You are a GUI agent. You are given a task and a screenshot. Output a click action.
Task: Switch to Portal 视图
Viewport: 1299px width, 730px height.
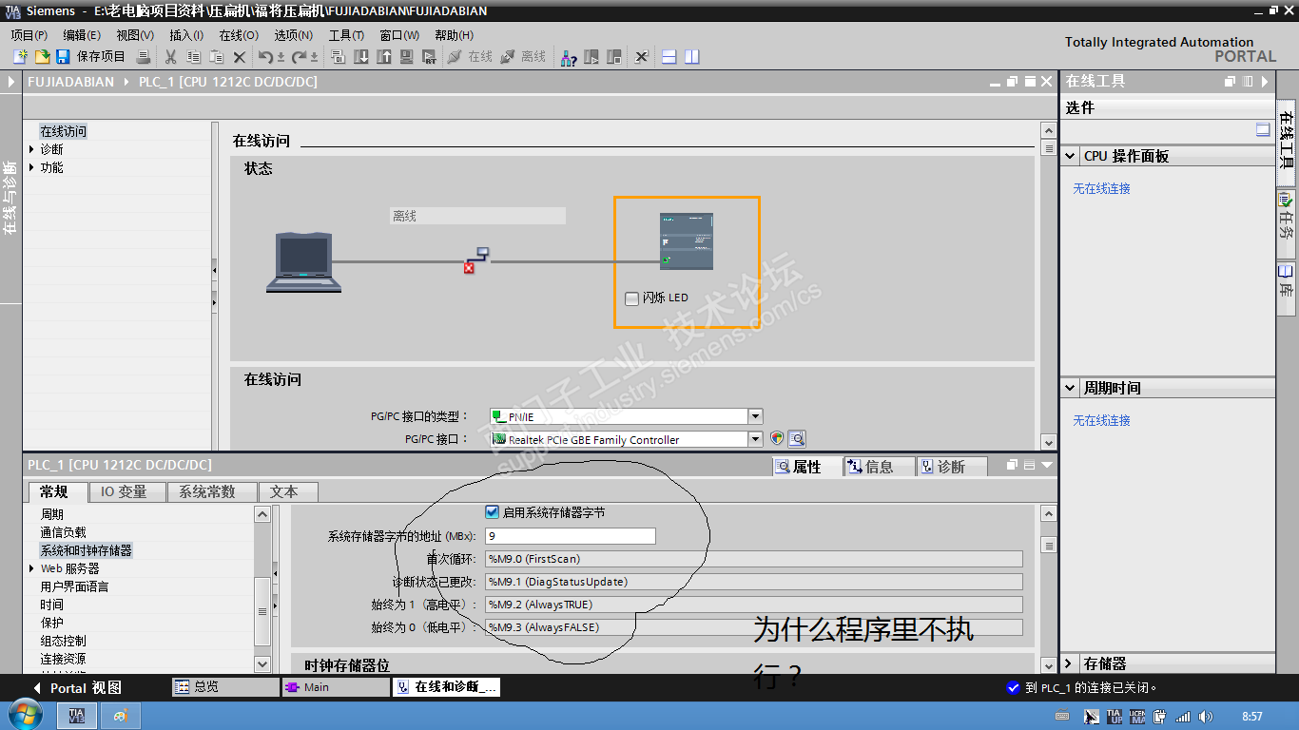pos(78,687)
